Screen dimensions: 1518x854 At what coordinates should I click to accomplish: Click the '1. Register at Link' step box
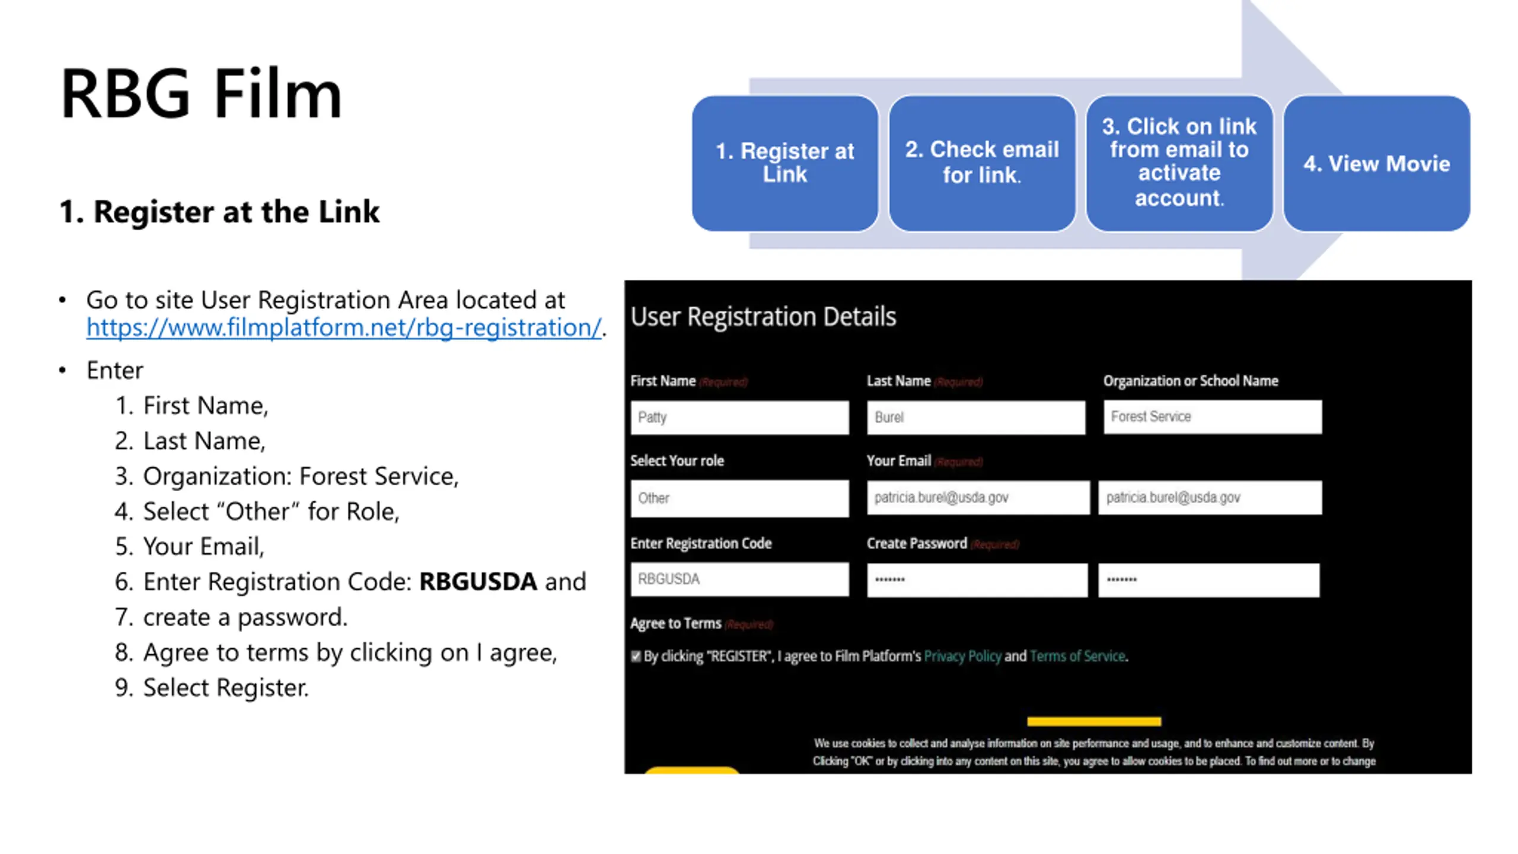point(784,163)
